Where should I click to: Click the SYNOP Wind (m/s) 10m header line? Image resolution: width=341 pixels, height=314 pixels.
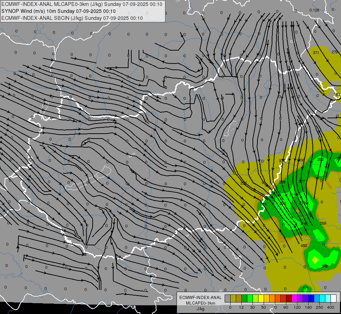(58, 11)
